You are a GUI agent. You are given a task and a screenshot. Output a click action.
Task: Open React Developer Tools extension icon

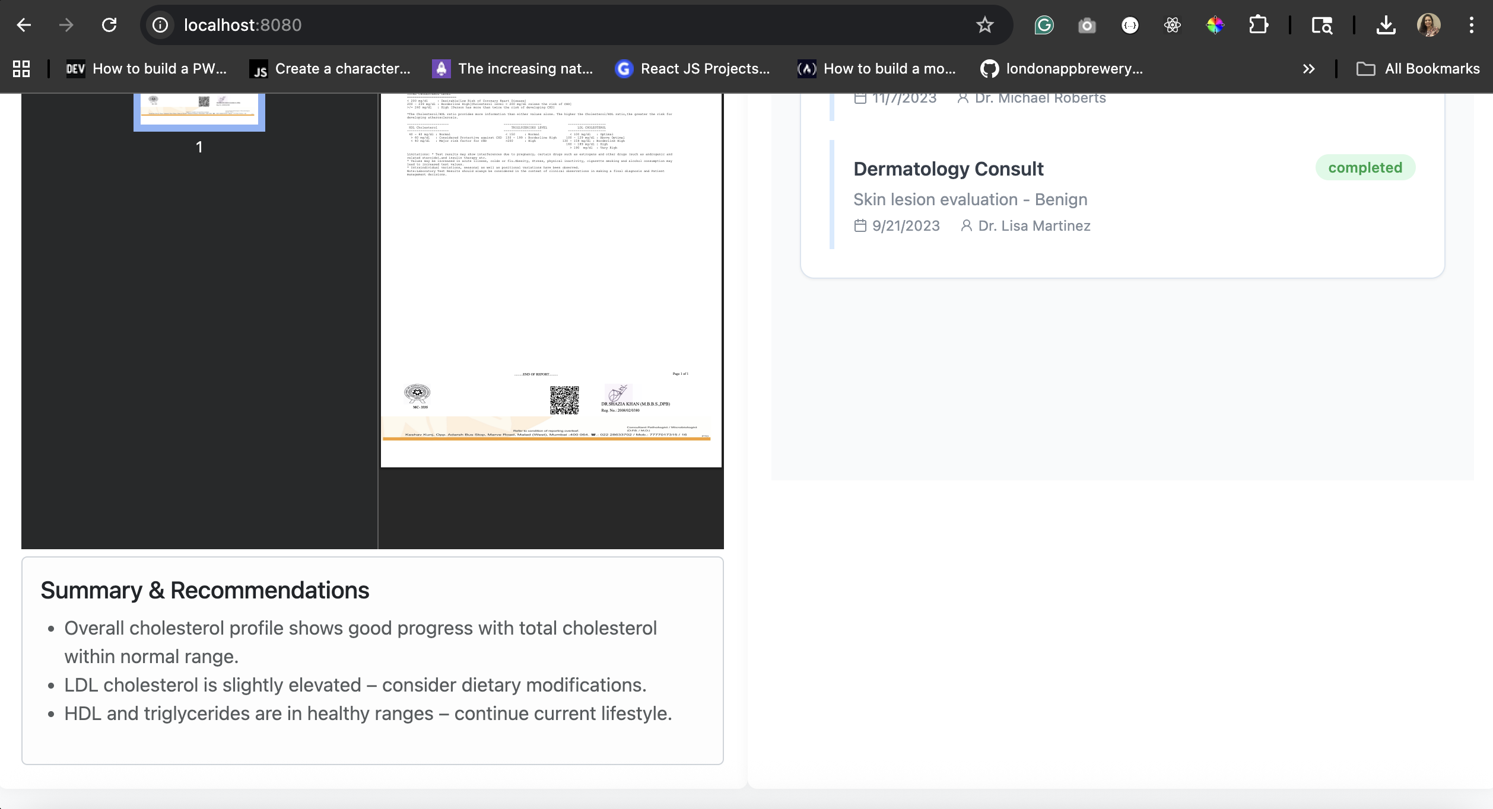(1172, 25)
